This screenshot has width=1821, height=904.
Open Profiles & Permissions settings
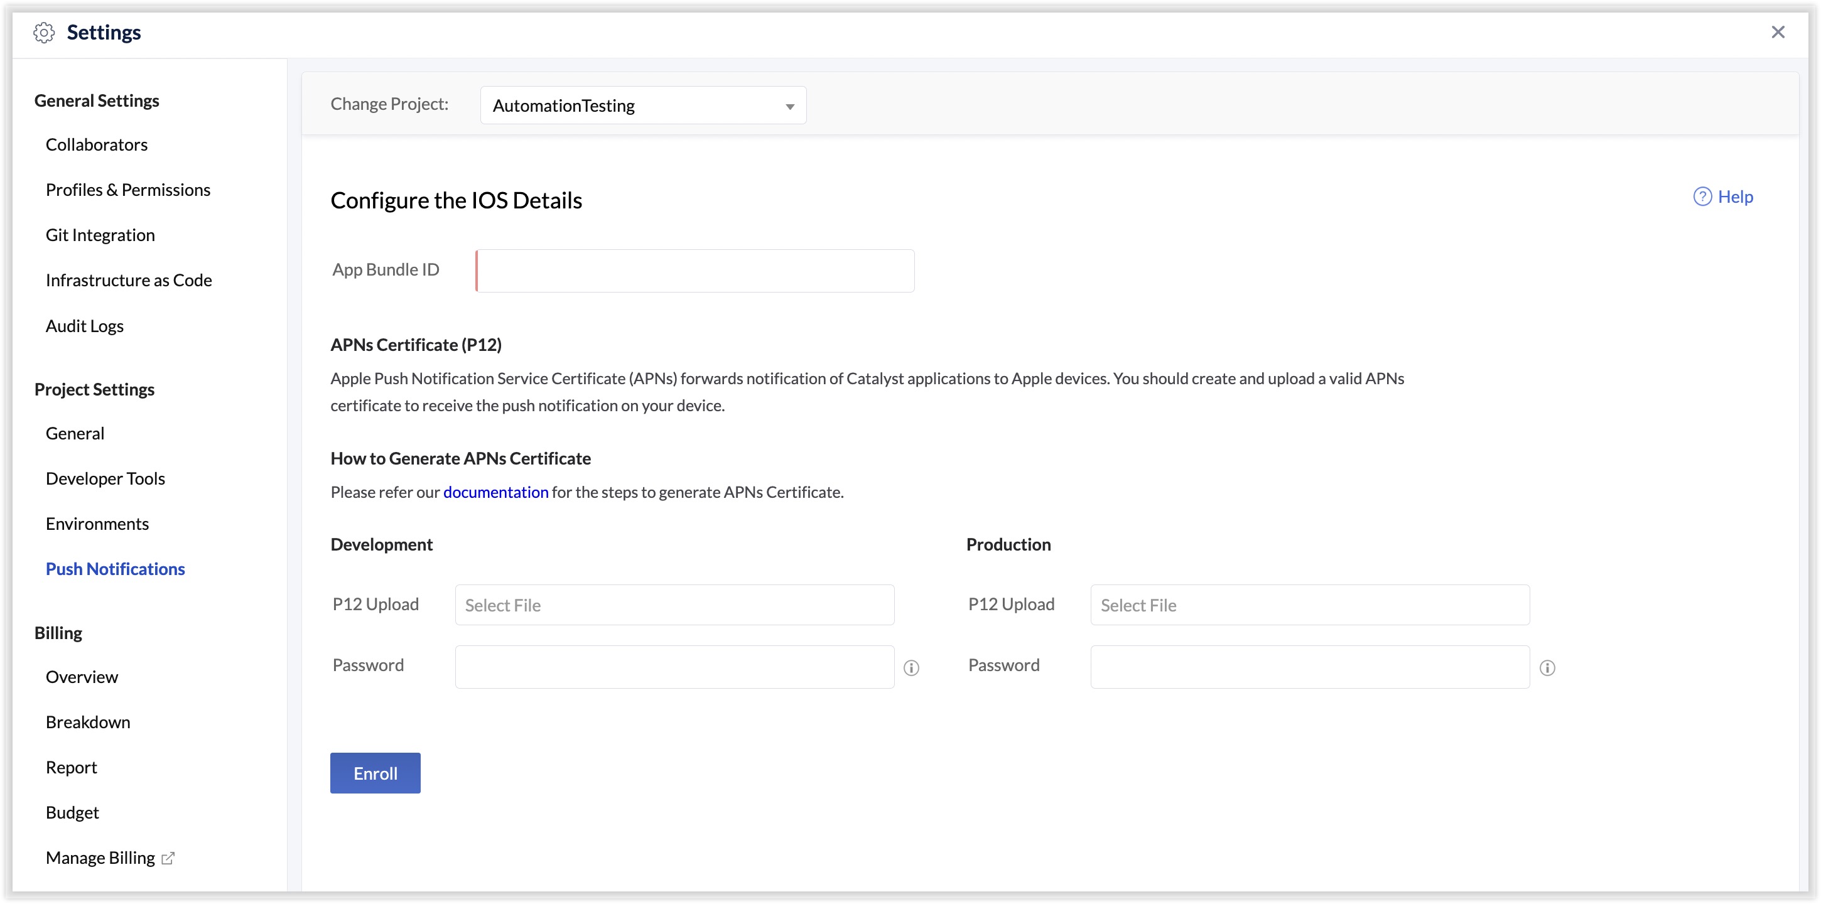pyautogui.click(x=128, y=189)
